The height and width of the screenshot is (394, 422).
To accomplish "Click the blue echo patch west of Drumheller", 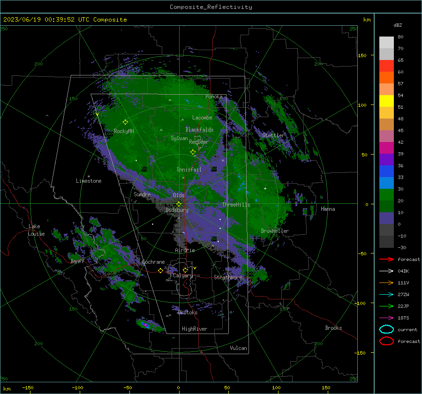I will coord(243,185).
